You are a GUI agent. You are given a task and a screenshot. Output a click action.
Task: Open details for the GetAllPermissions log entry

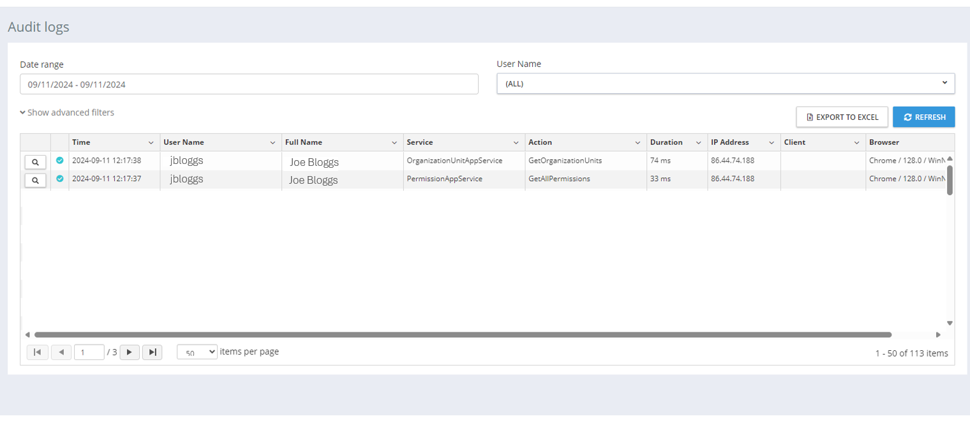(35, 181)
